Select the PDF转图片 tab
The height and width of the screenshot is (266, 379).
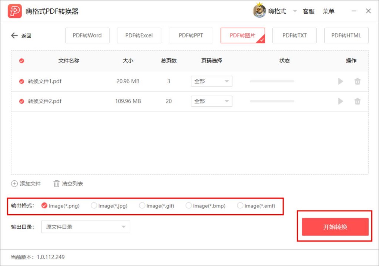[x=243, y=35]
